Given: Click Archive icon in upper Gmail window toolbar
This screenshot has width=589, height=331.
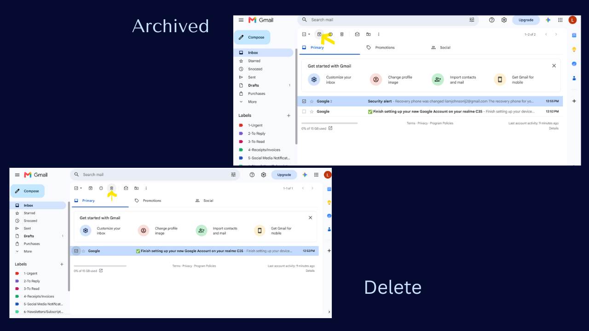Looking at the screenshot, I should click(x=319, y=34).
